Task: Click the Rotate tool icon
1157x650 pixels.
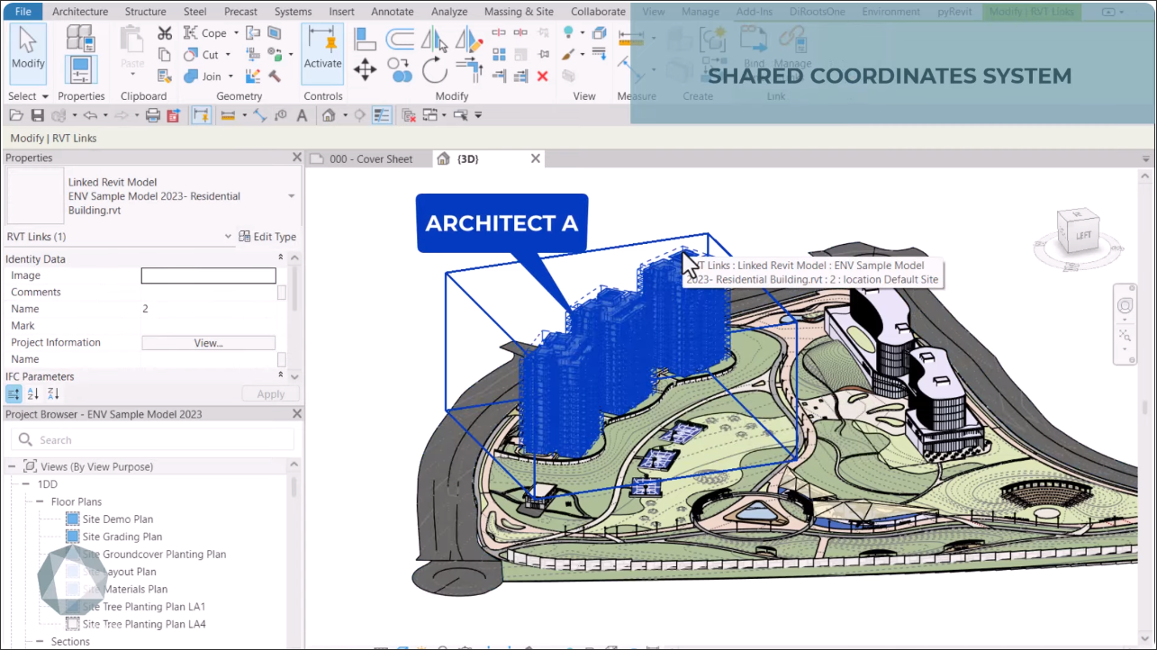Action: click(x=435, y=69)
